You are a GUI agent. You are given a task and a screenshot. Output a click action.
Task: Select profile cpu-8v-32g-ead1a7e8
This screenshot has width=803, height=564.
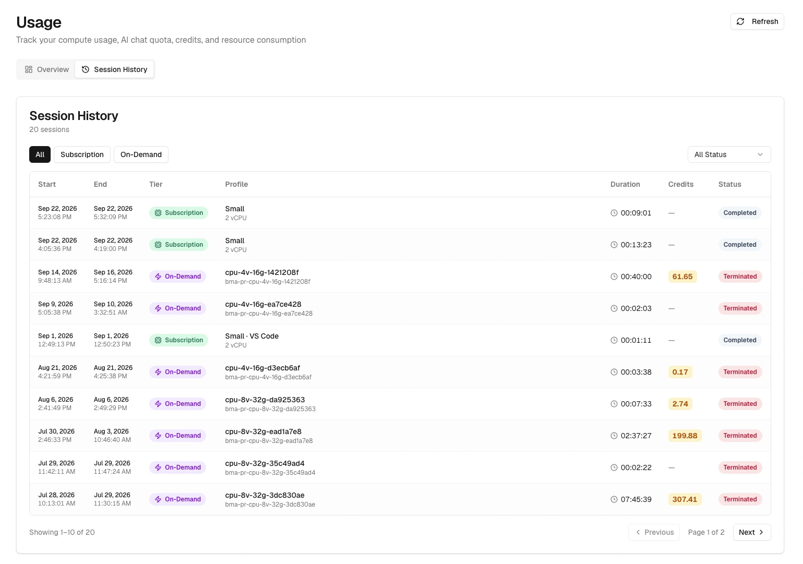263,431
